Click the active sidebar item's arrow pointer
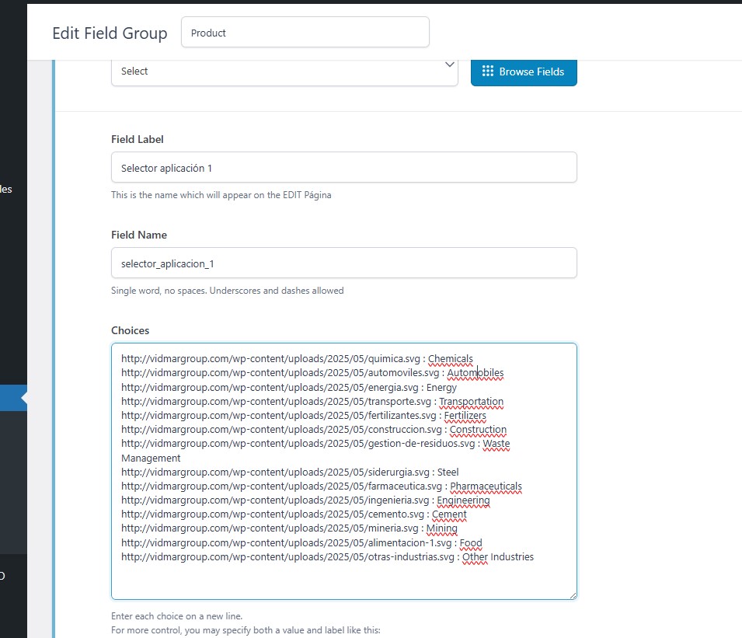742x638 pixels. [24, 398]
